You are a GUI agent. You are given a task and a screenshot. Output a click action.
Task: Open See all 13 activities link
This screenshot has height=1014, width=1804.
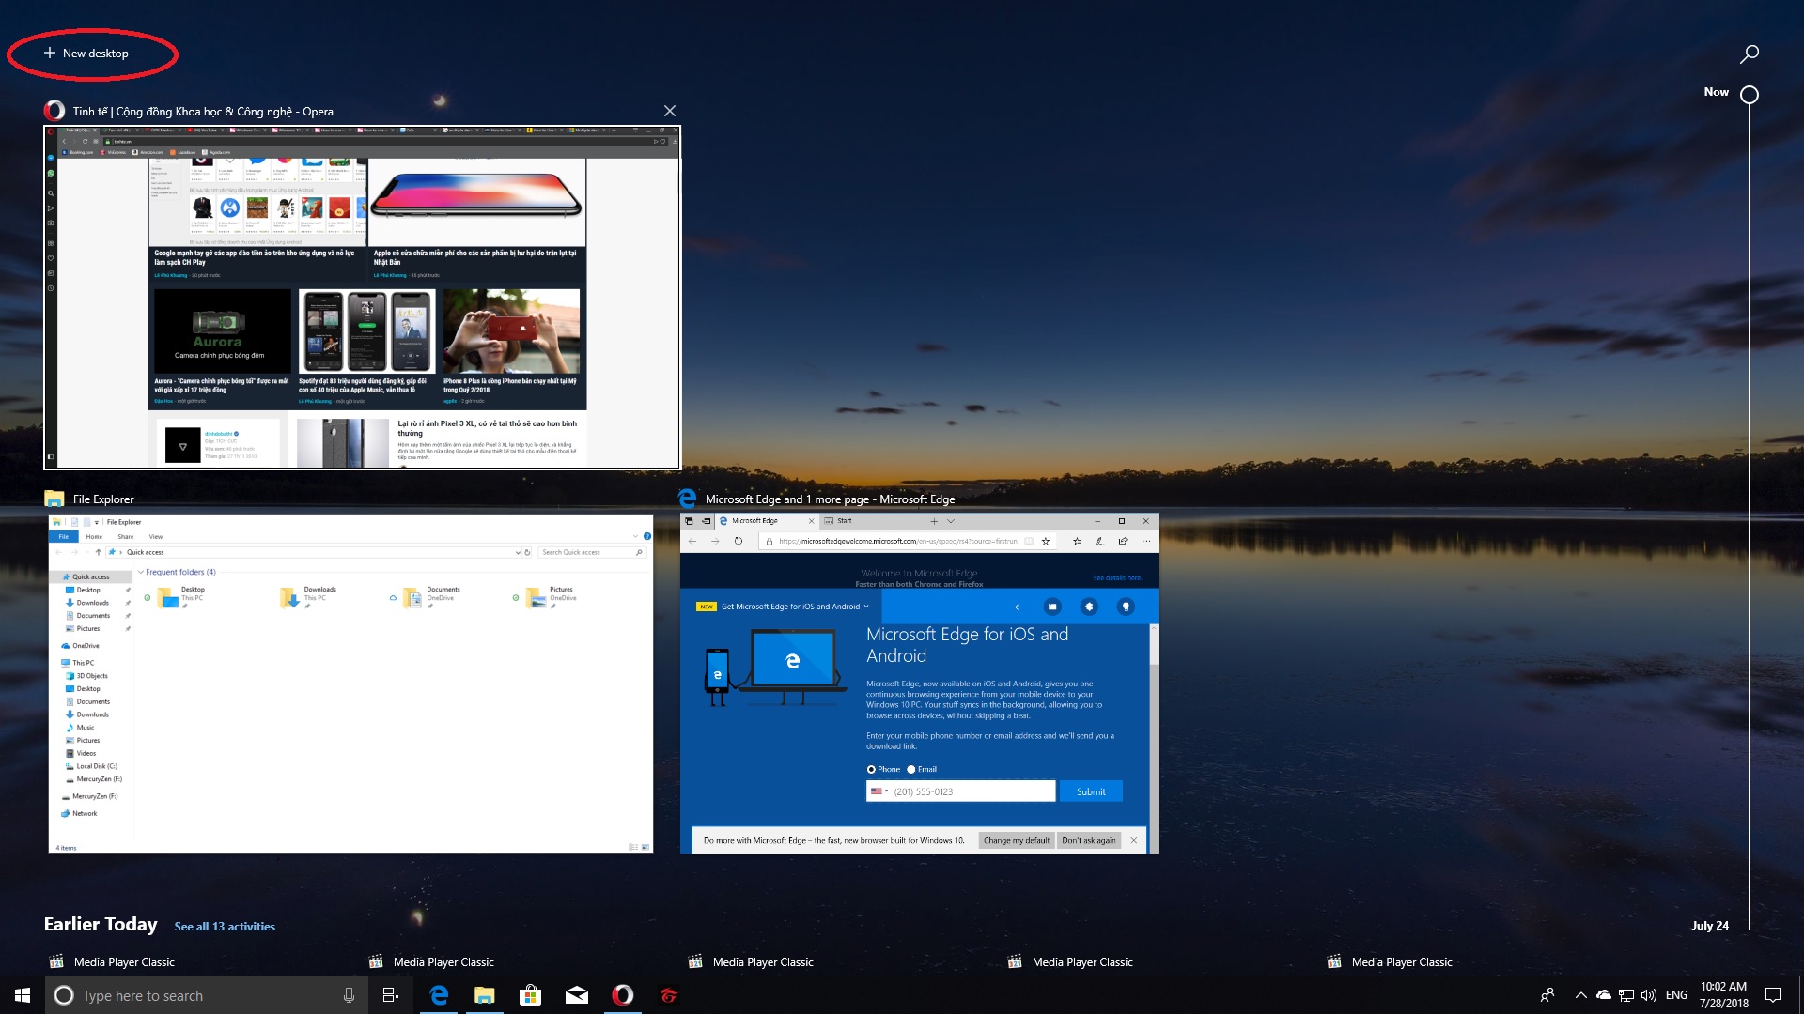(x=225, y=926)
